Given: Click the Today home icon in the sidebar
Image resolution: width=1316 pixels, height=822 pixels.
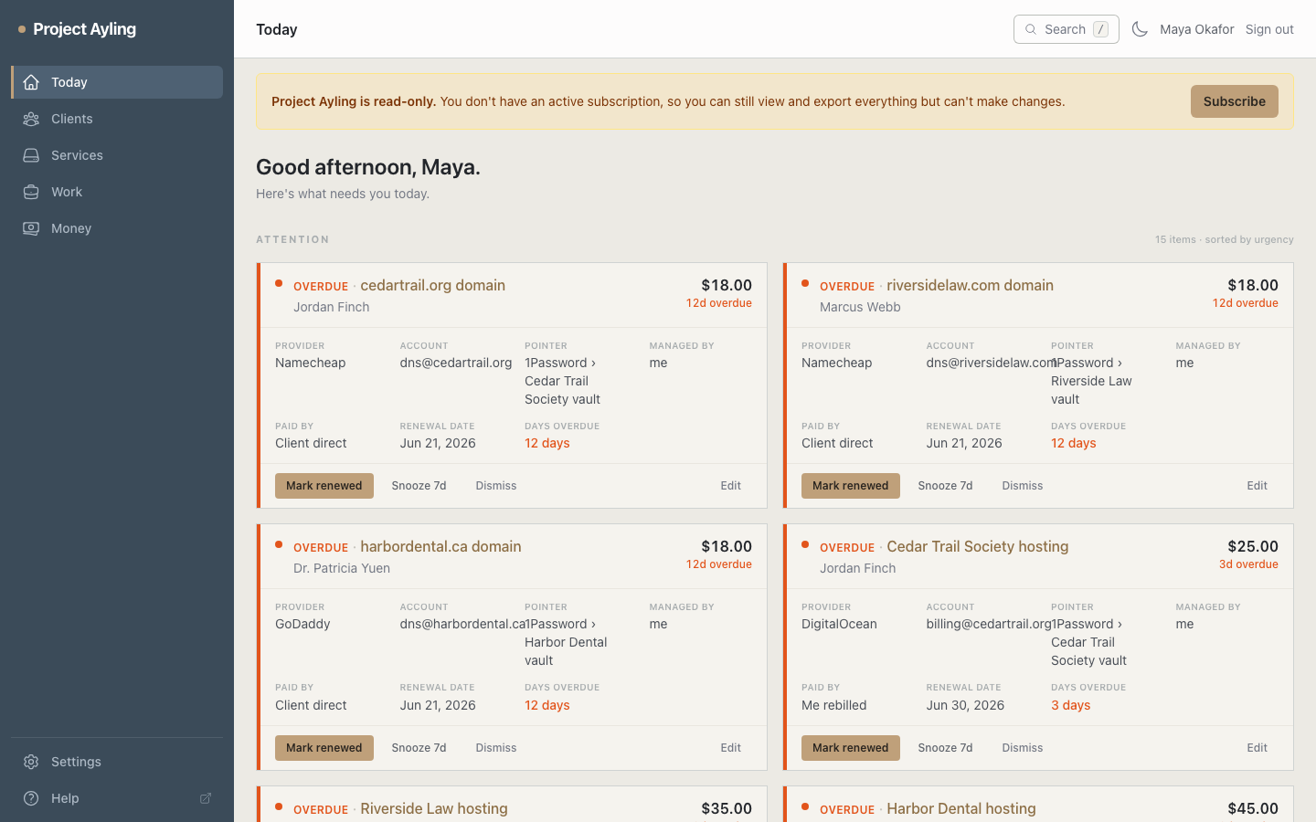Looking at the screenshot, I should click(x=31, y=82).
